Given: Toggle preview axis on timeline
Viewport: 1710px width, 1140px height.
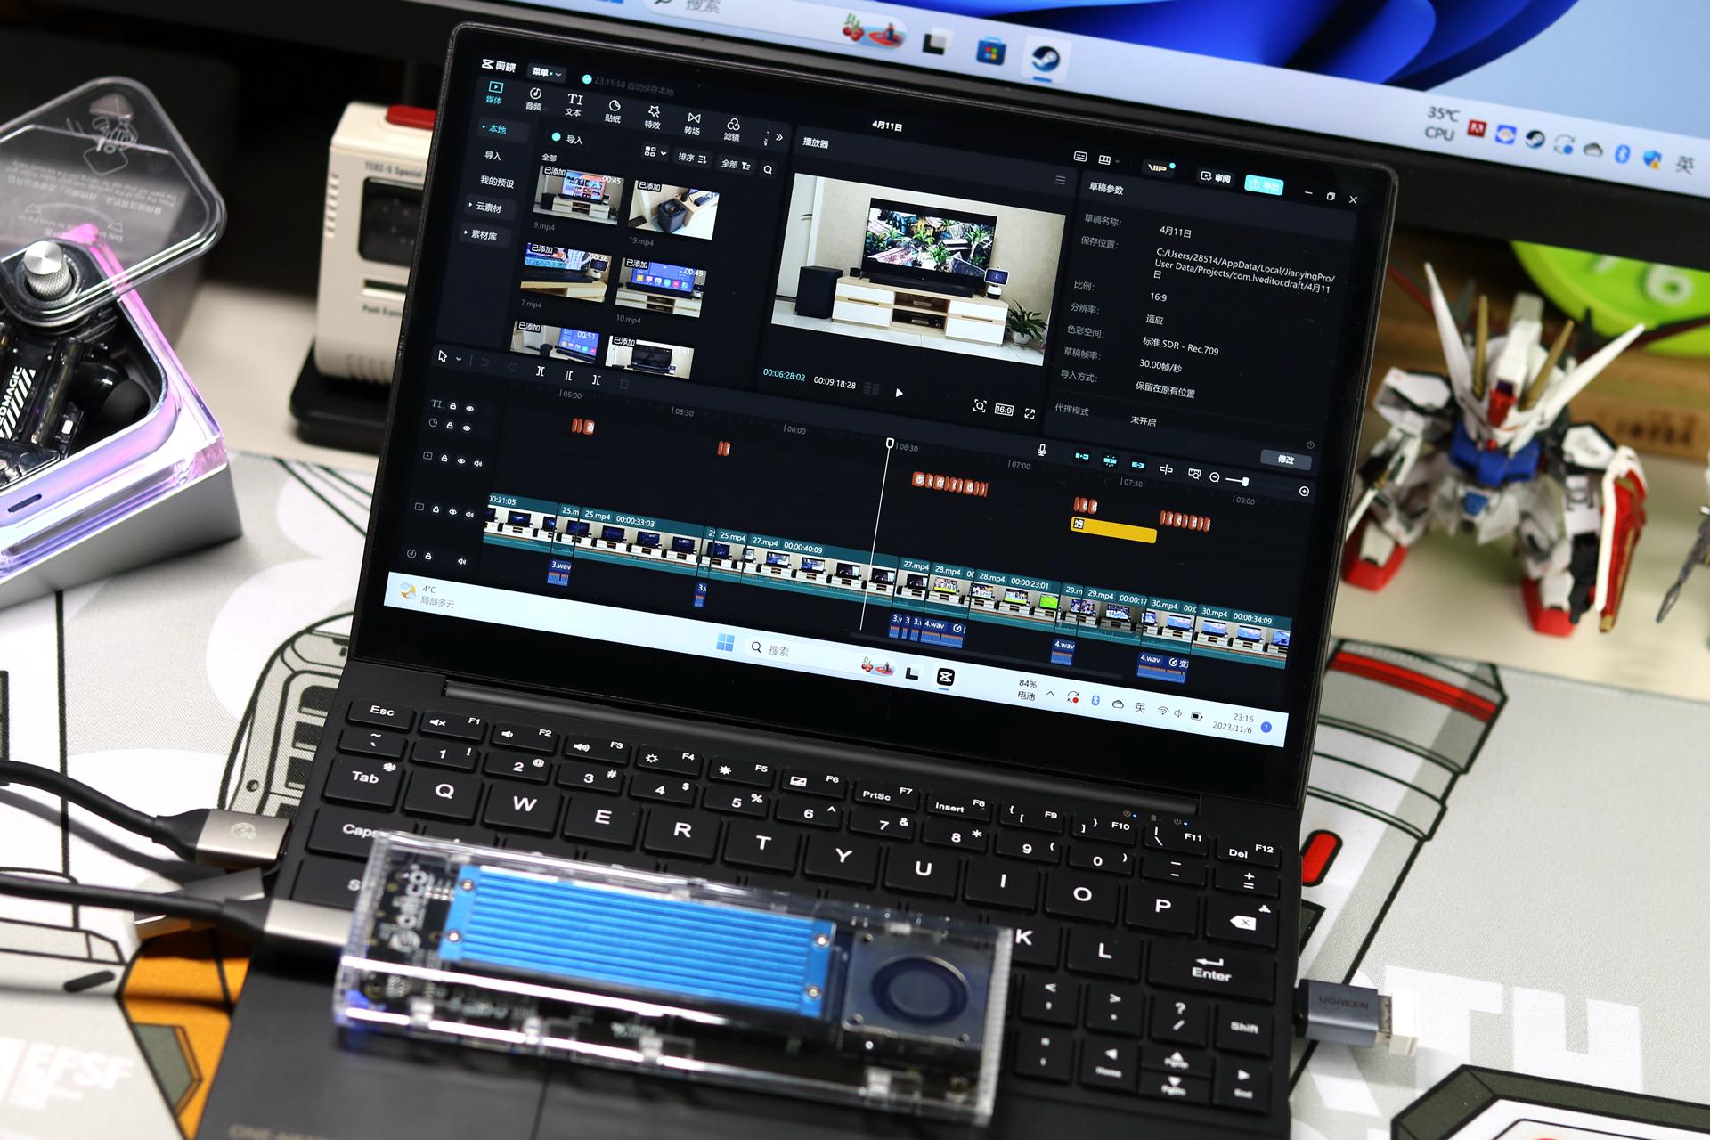Looking at the screenshot, I should click(x=1166, y=469).
